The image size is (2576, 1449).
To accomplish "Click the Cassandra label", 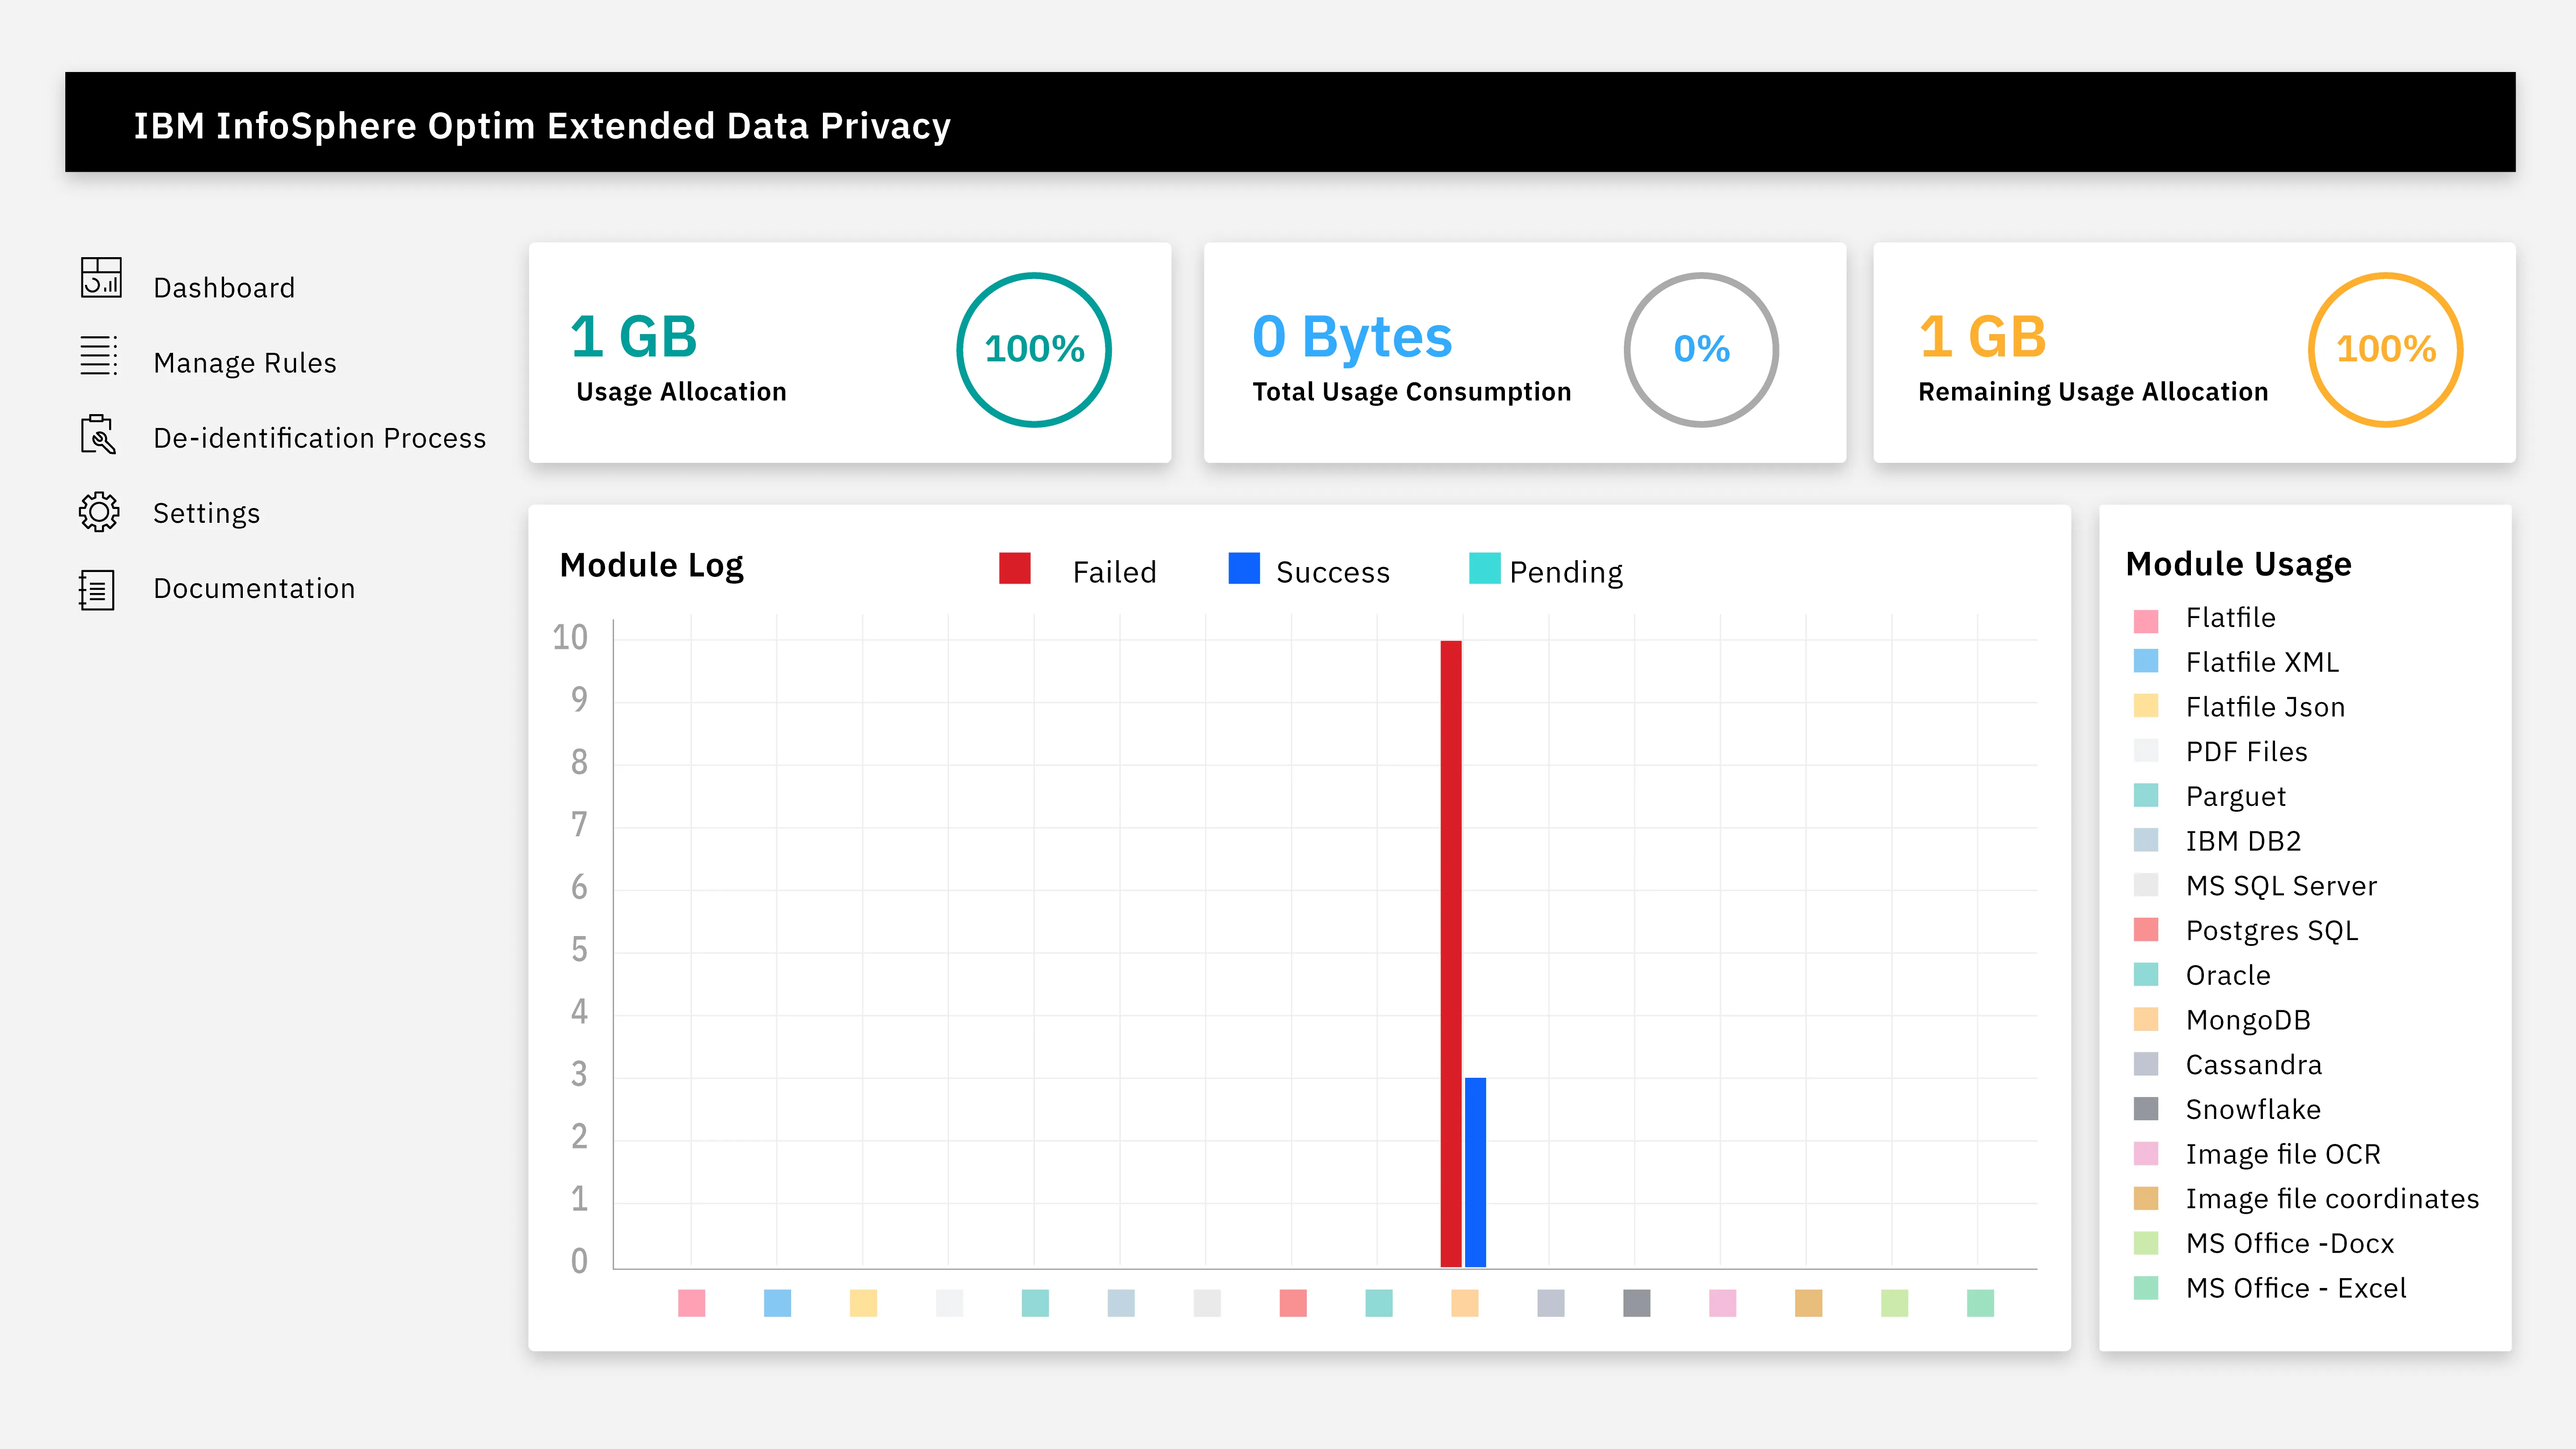I will point(2254,1065).
